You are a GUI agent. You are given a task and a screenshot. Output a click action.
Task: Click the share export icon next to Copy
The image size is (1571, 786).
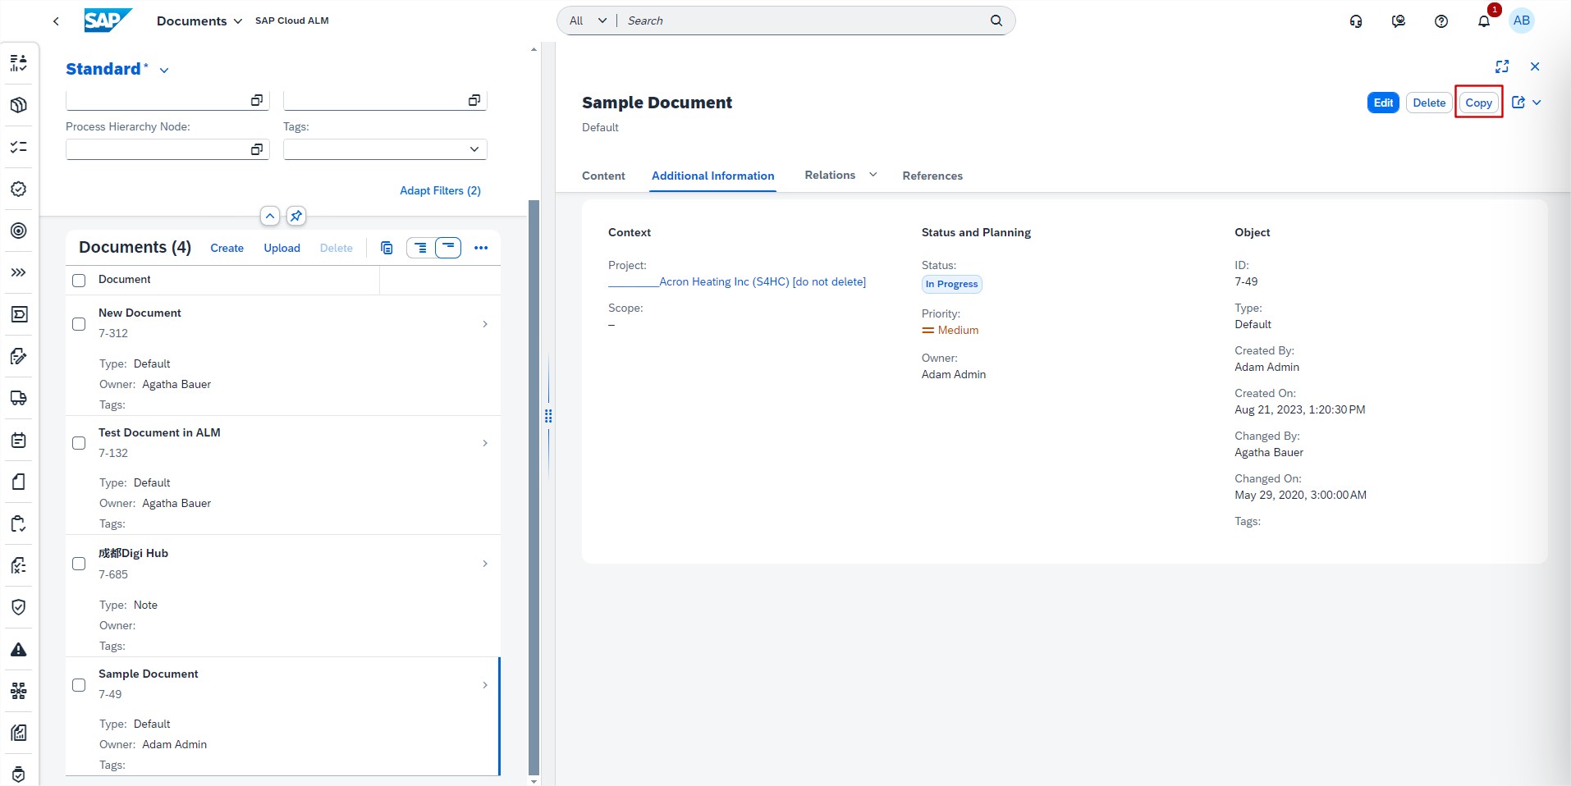click(x=1518, y=103)
